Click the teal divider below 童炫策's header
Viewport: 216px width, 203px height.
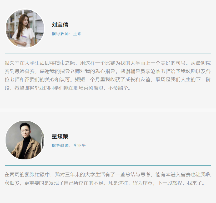click(x=108, y=165)
